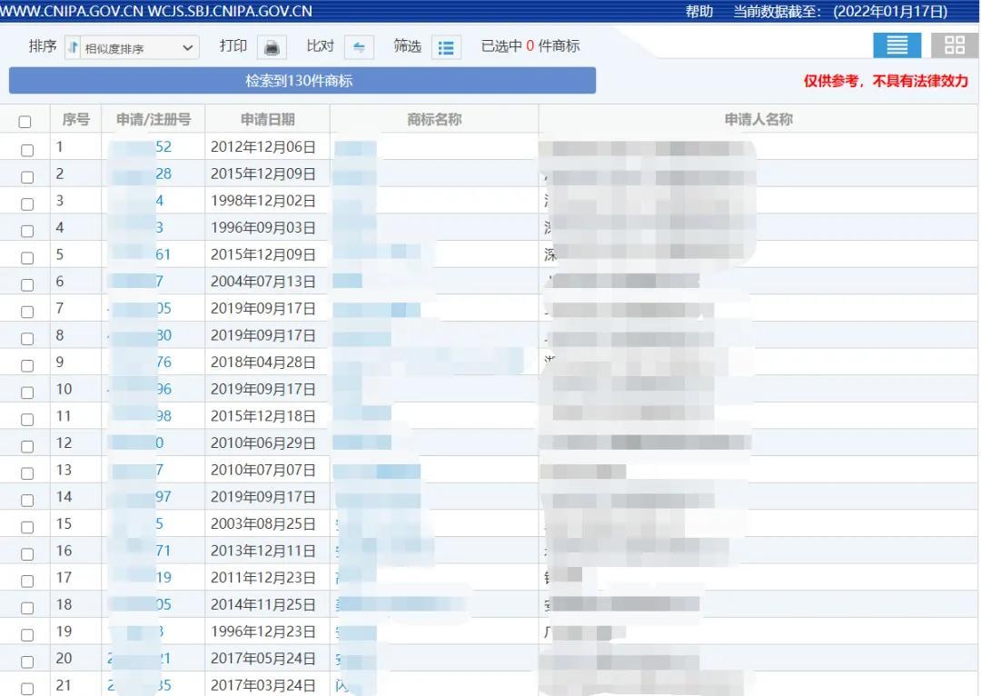Click date 2014年11月25日
Image resolution: width=981 pixels, height=696 pixels.
tap(263, 604)
